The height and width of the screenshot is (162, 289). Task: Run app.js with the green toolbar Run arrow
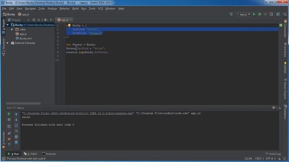tap(254, 14)
